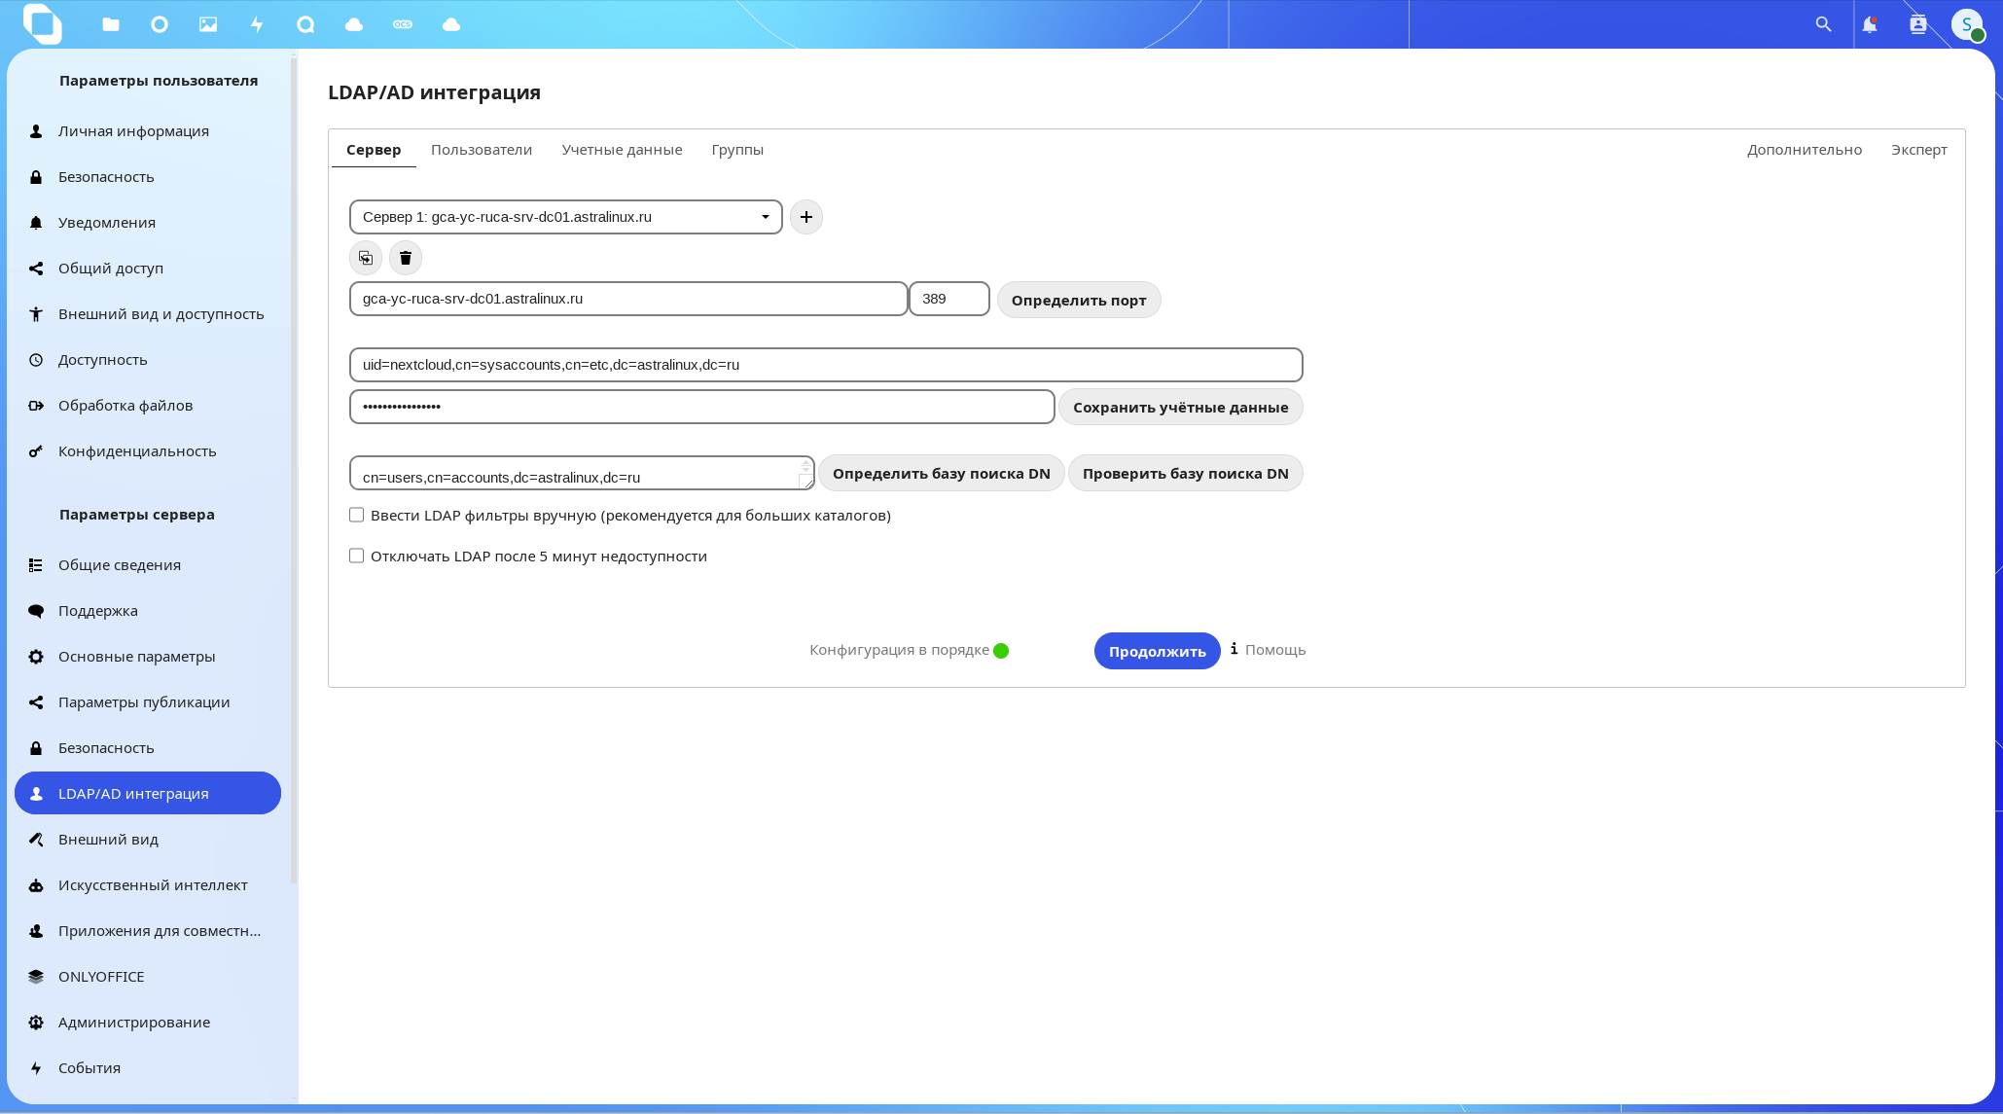This screenshot has height=1114, width=2003.
Task: Click Определить базу поиска DN button
Action: click(942, 473)
